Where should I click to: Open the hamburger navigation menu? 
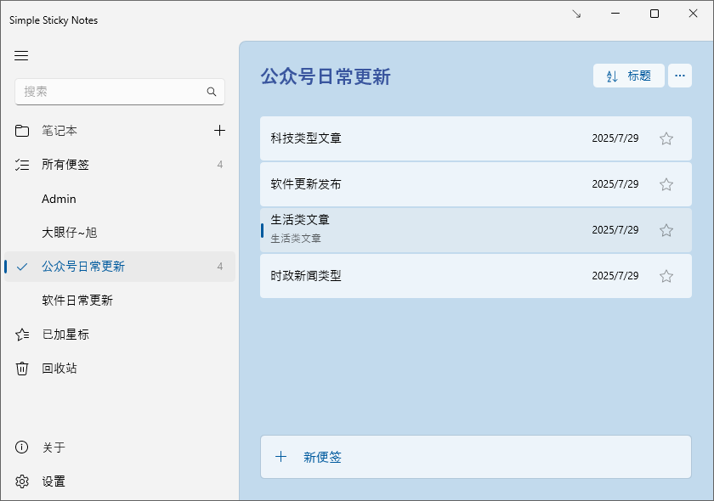click(21, 56)
